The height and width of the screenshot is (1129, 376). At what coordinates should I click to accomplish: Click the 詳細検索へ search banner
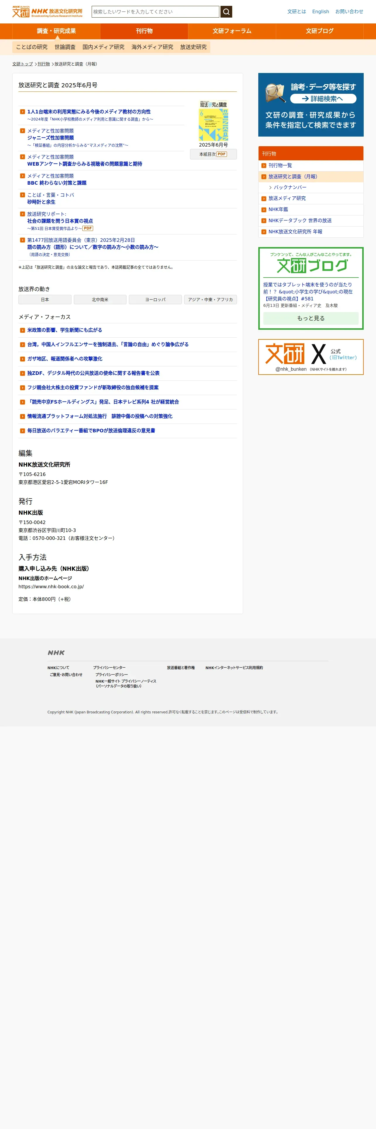[x=311, y=105]
